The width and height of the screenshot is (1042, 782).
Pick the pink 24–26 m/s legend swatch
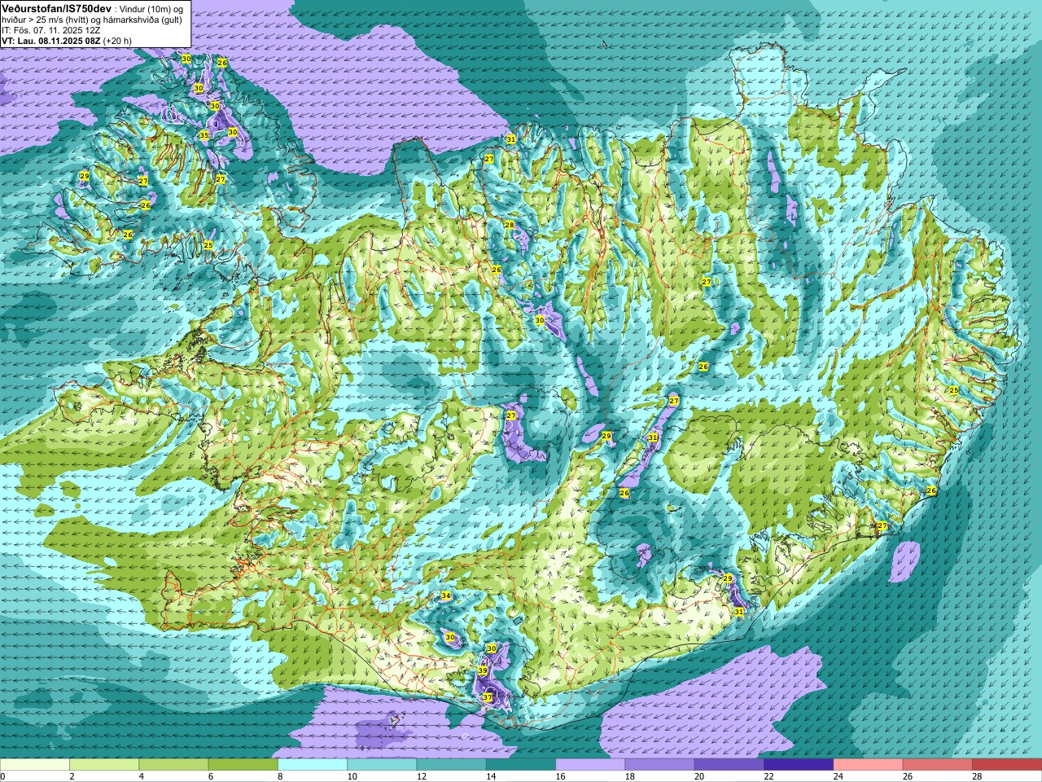pyautogui.click(x=869, y=765)
